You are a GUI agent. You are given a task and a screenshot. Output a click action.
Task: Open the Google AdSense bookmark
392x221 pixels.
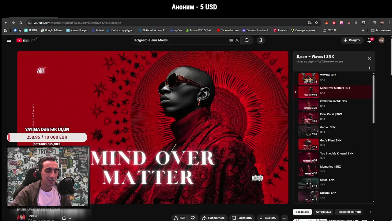[x=52, y=30]
